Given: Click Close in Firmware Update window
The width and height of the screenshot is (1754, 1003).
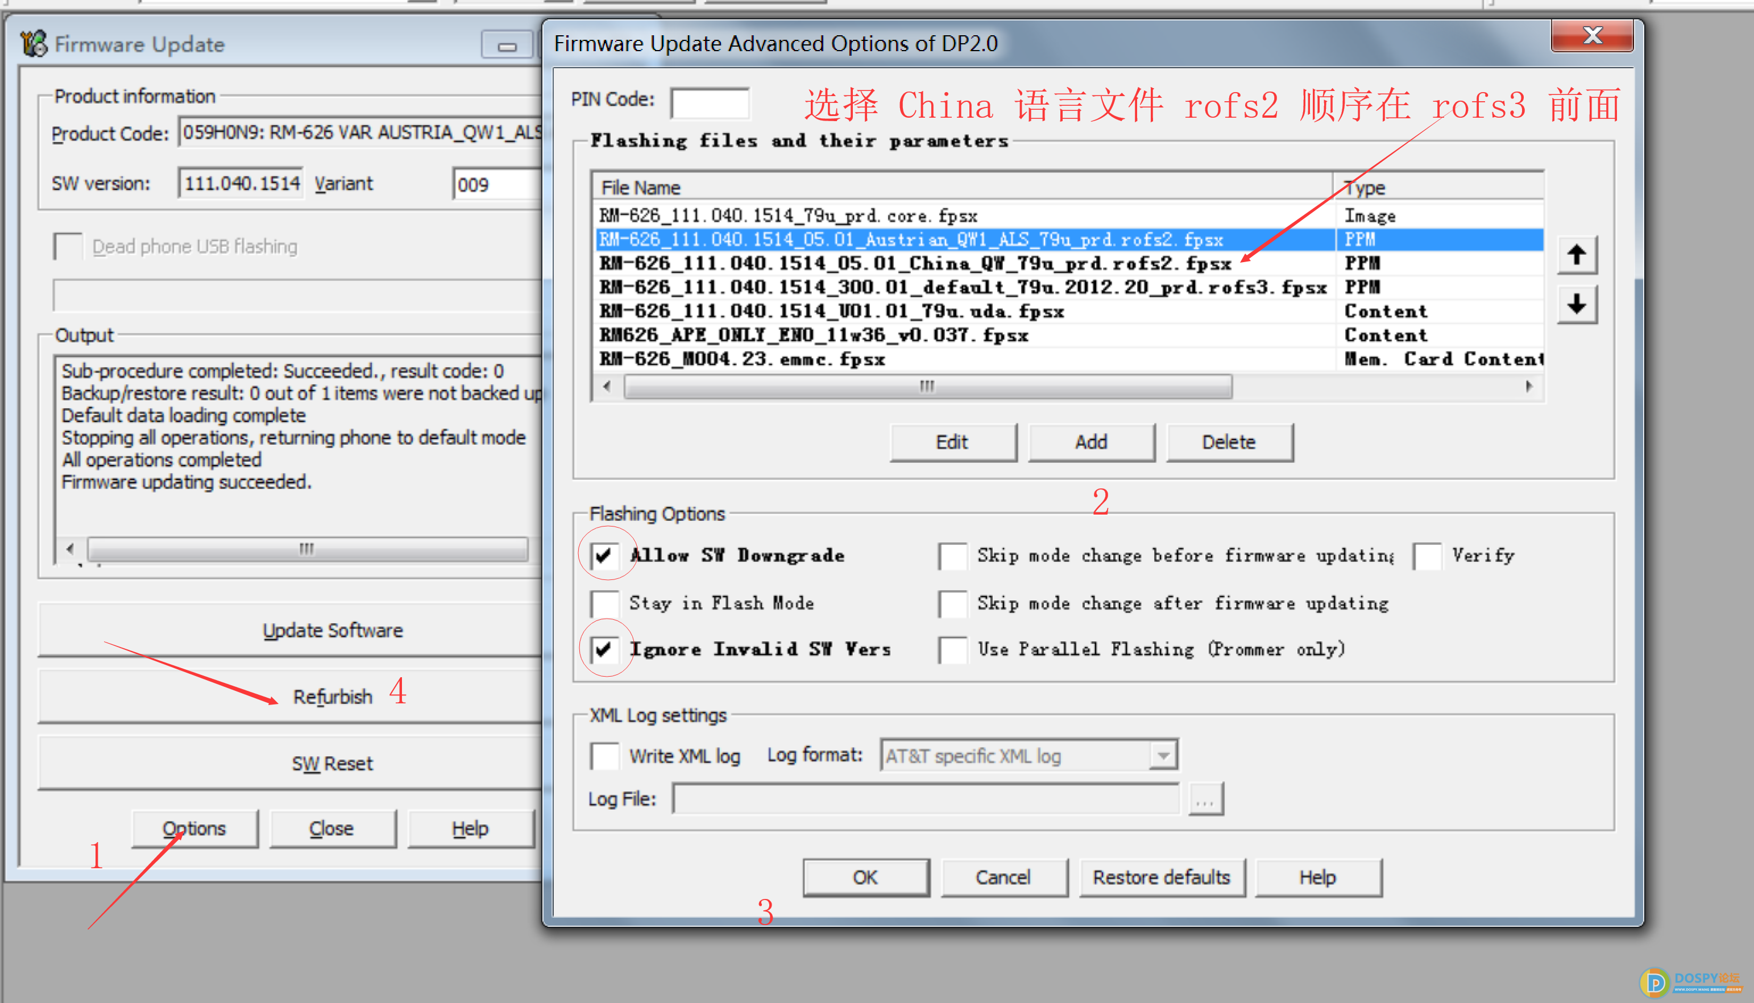Looking at the screenshot, I should pyautogui.click(x=332, y=828).
